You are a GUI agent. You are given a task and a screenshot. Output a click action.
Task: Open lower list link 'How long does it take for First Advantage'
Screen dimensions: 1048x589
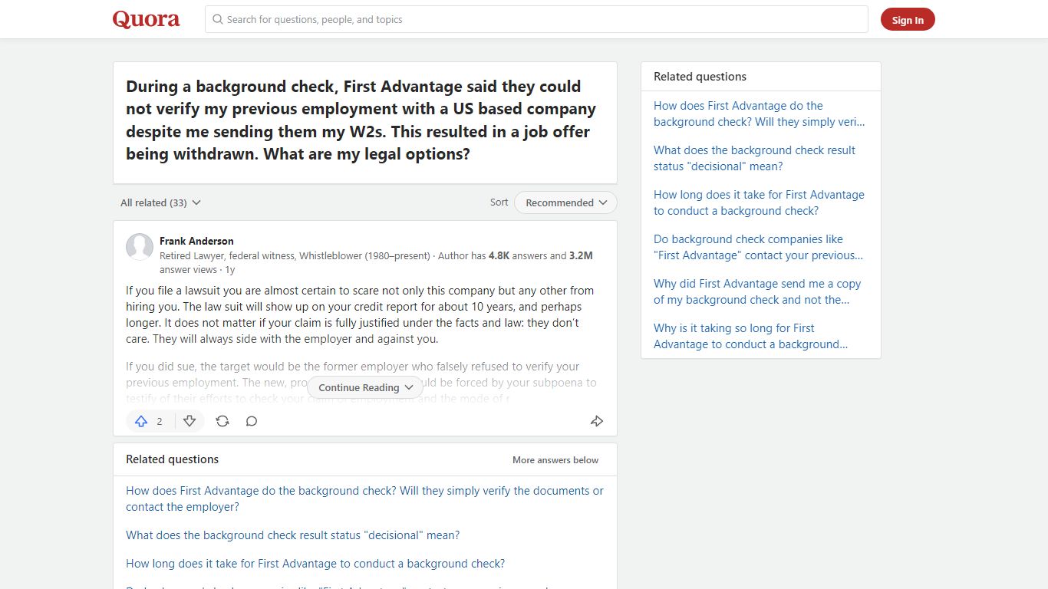[315, 564]
